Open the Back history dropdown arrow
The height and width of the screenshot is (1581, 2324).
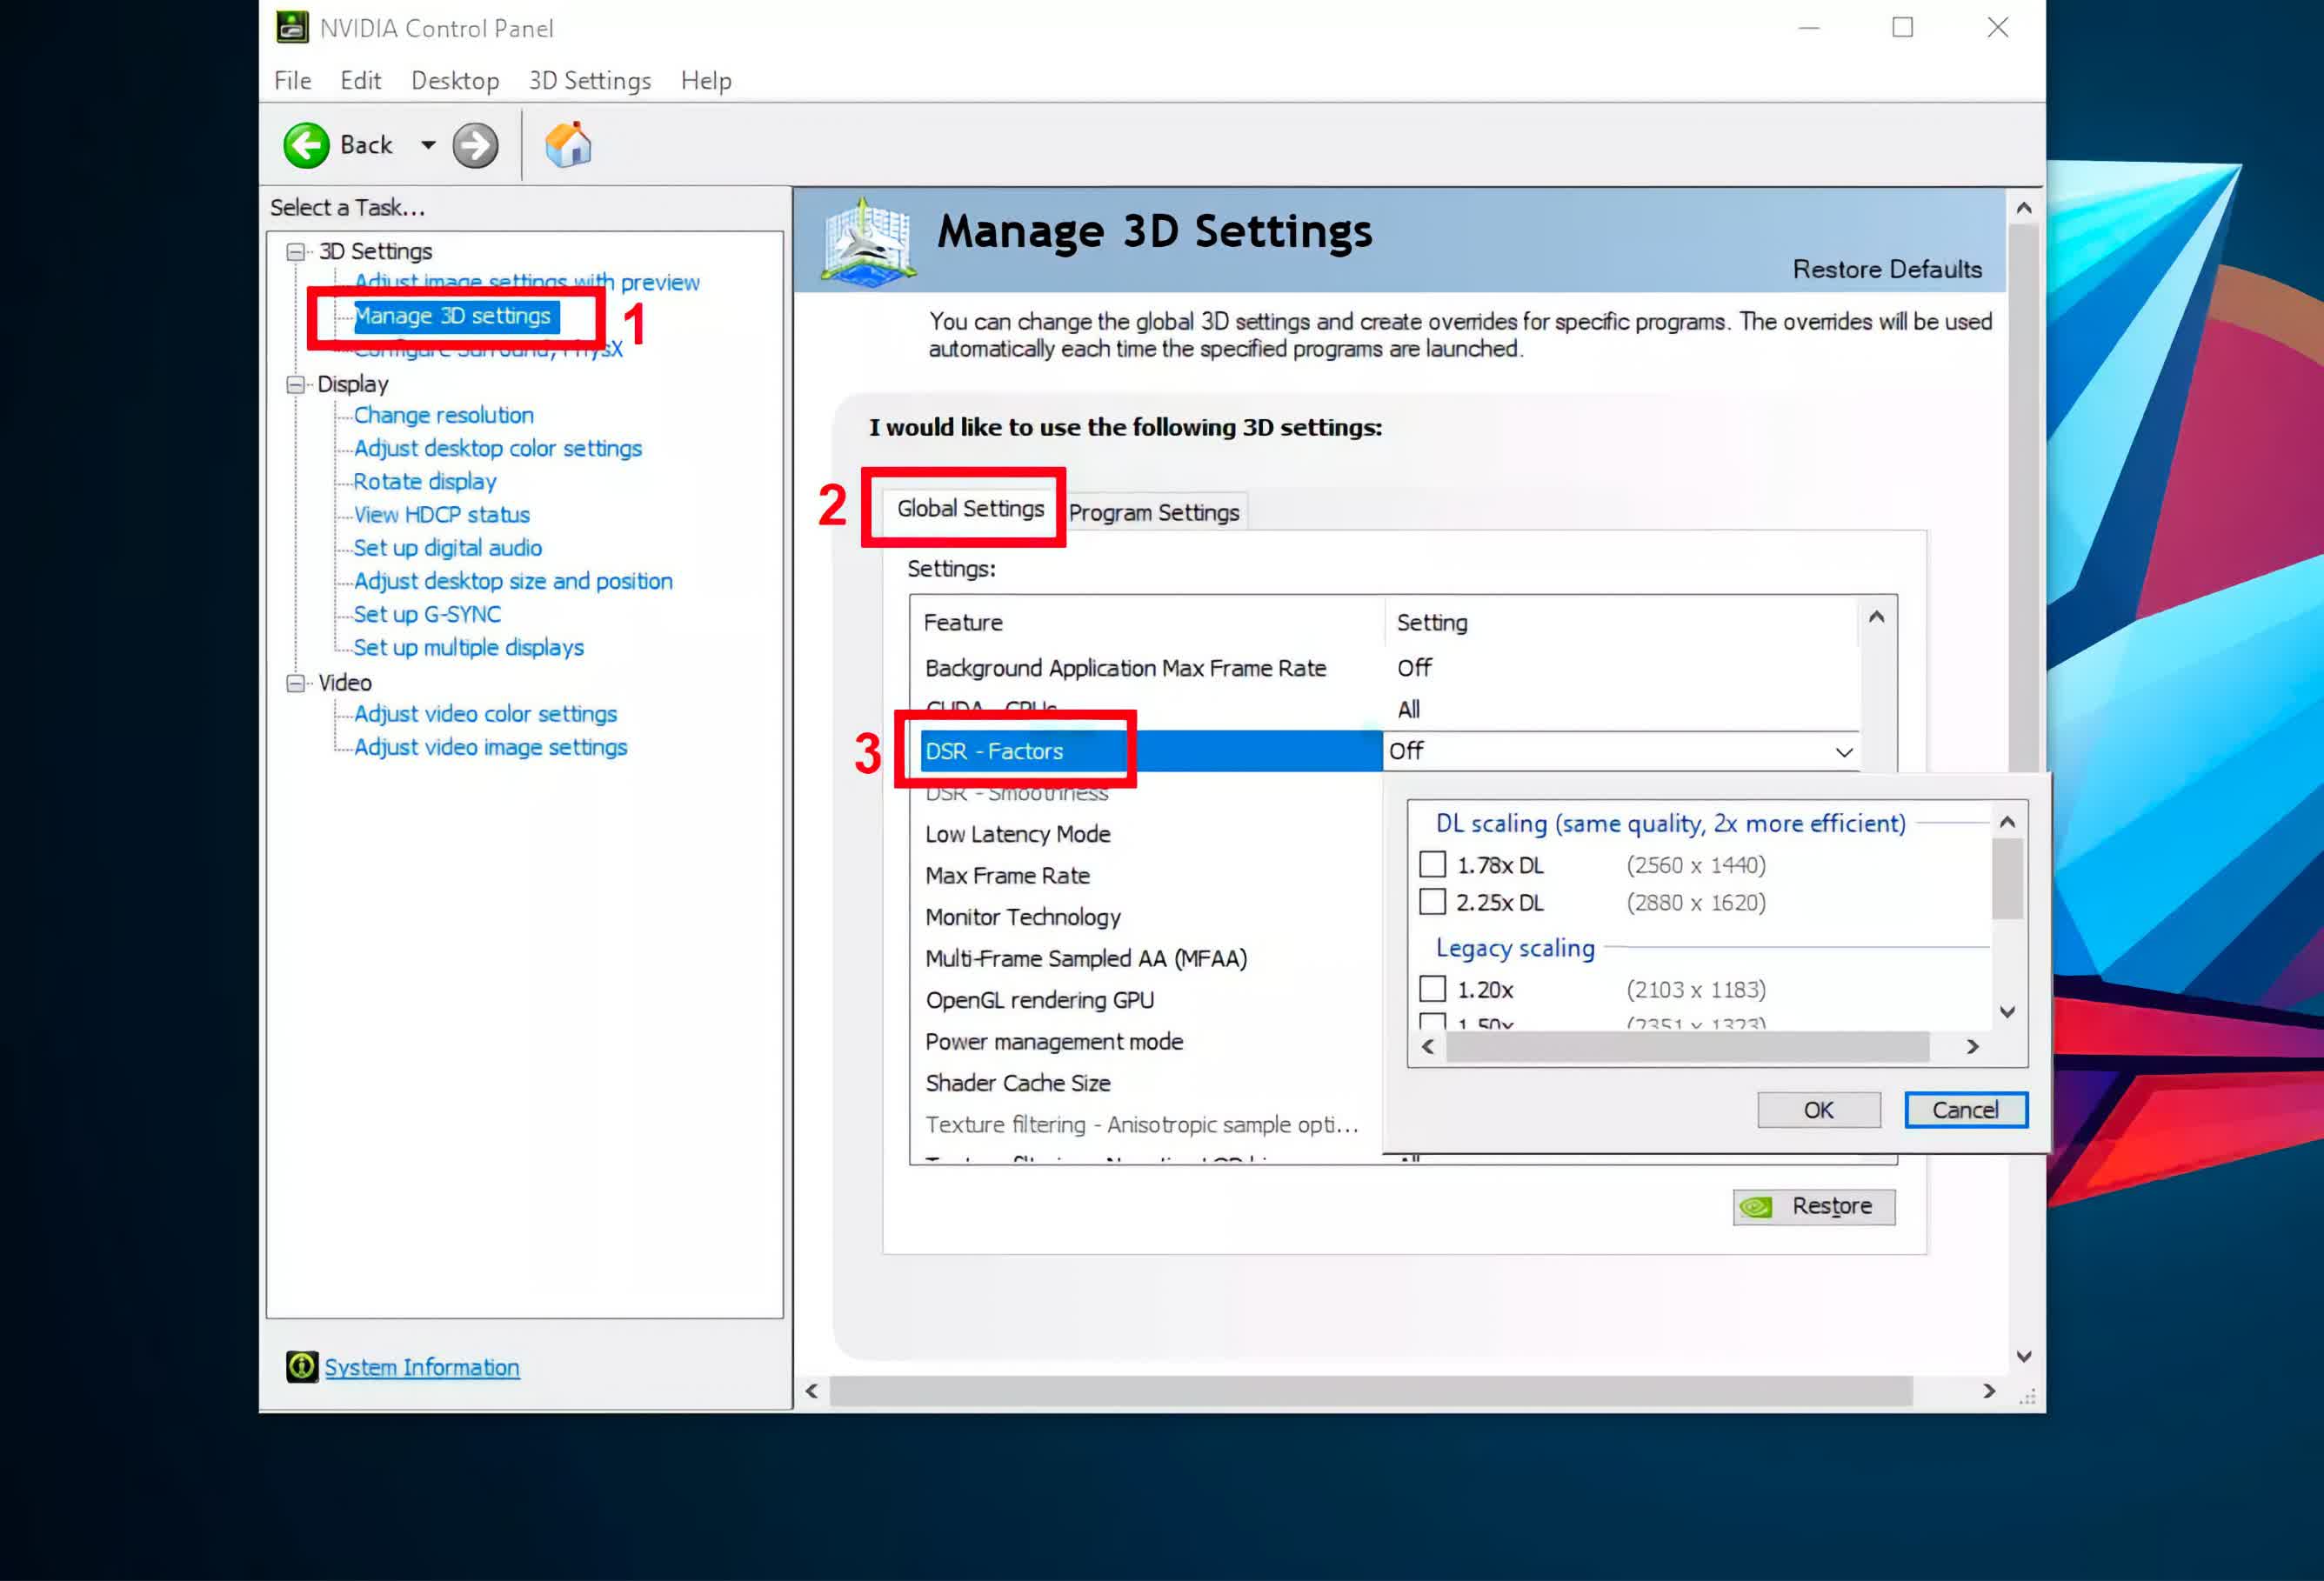[x=428, y=145]
